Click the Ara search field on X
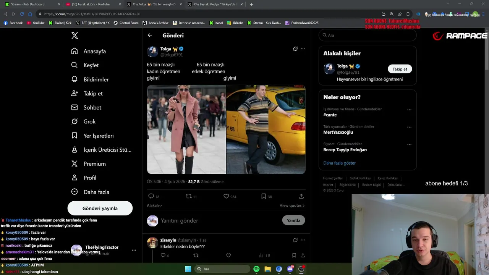The image size is (489, 275). click(x=368, y=35)
